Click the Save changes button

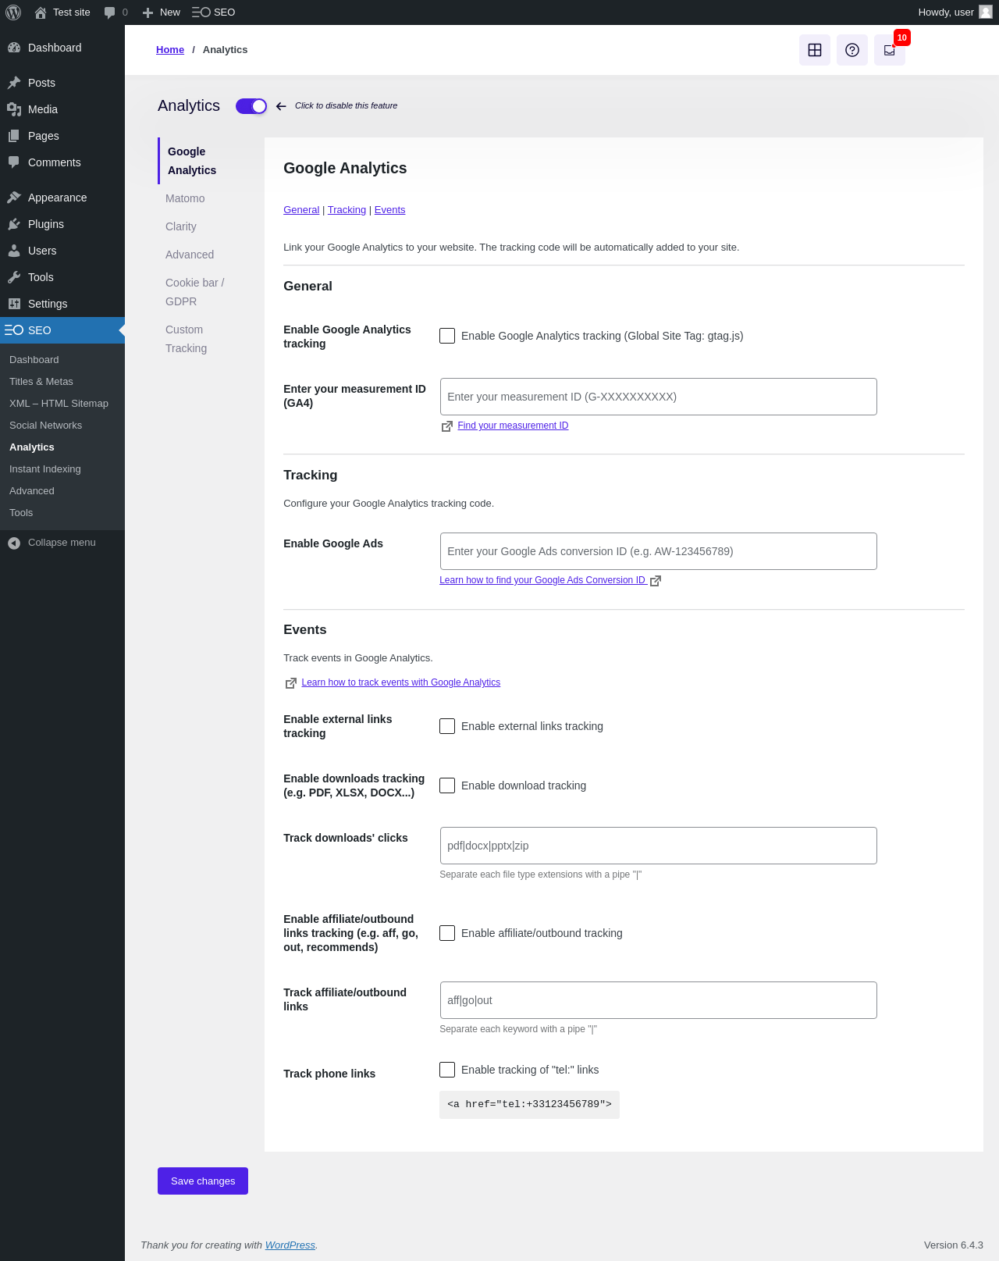click(203, 1181)
